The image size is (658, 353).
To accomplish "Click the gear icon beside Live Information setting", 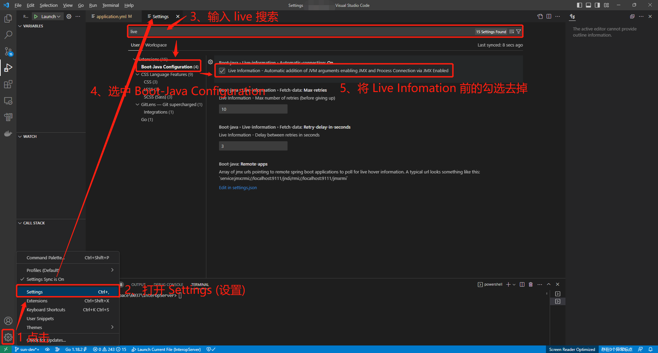I will [210, 62].
